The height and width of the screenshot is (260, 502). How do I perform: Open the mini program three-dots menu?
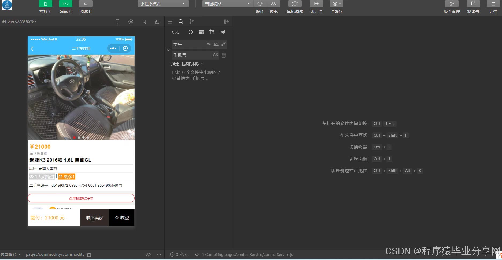click(x=113, y=48)
